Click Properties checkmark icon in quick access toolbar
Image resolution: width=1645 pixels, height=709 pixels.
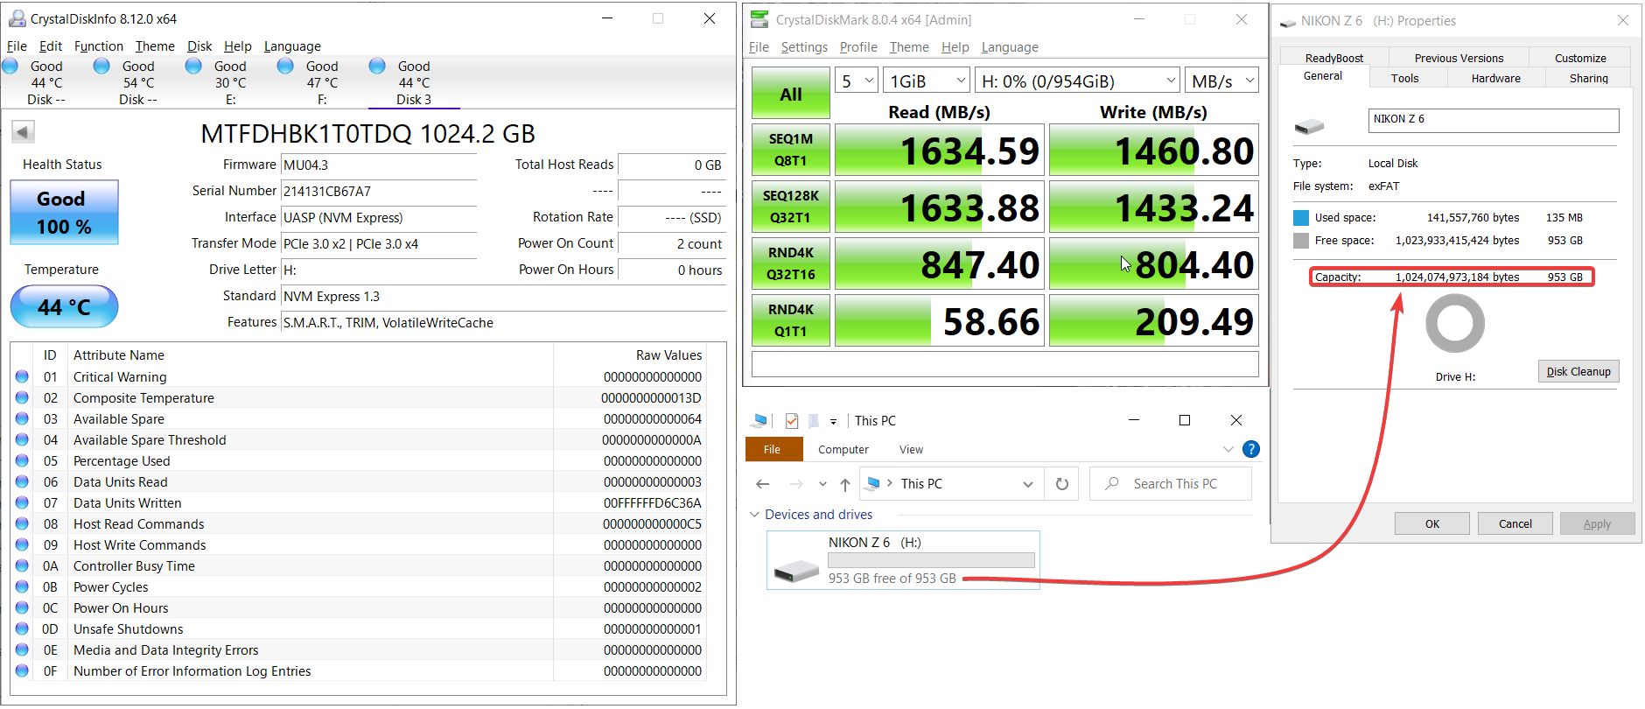point(791,421)
